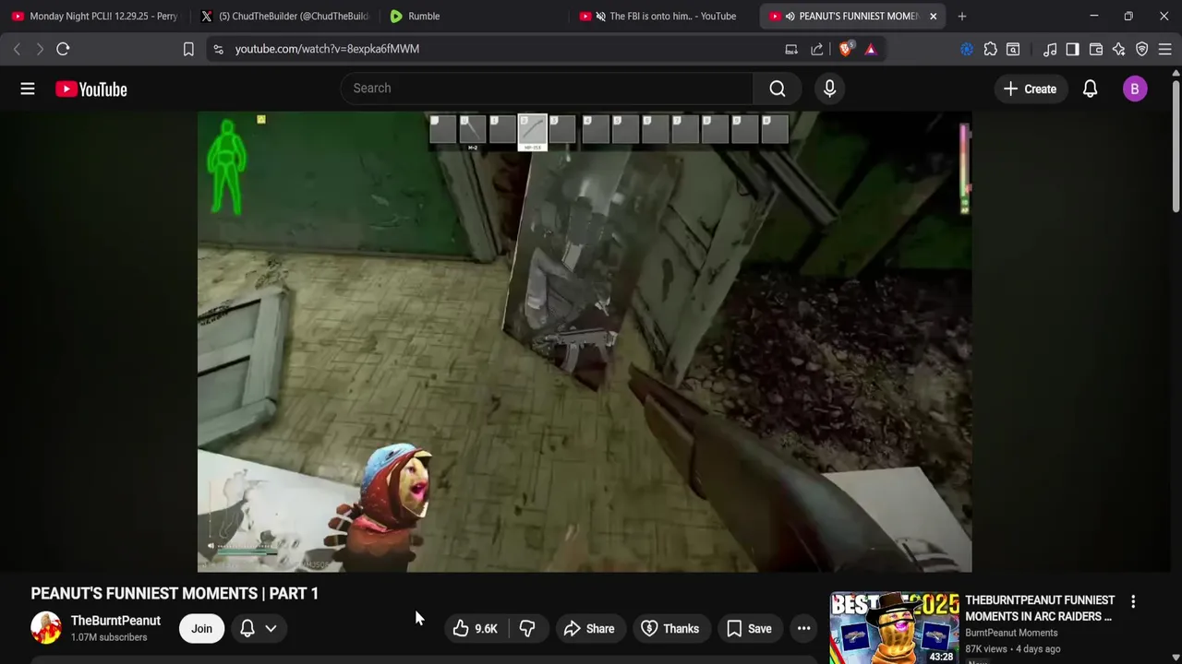
Task: Open the Extensions puzzle menu
Action: (990, 49)
